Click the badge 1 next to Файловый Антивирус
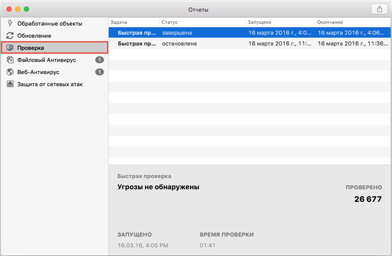This screenshot has height=256, width=392. point(100,60)
